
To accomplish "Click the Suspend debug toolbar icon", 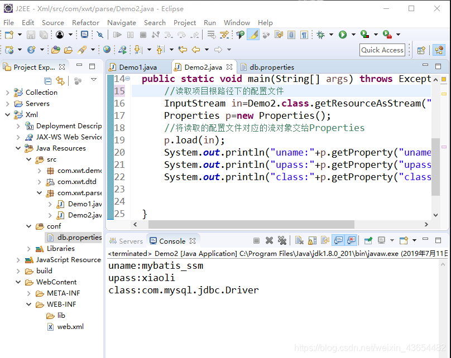I will pos(130,35).
